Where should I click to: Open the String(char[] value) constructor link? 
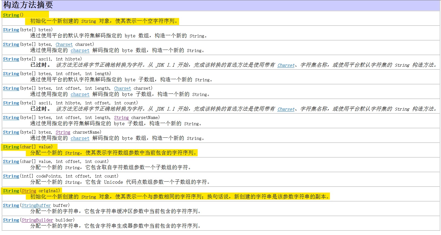point(11,147)
